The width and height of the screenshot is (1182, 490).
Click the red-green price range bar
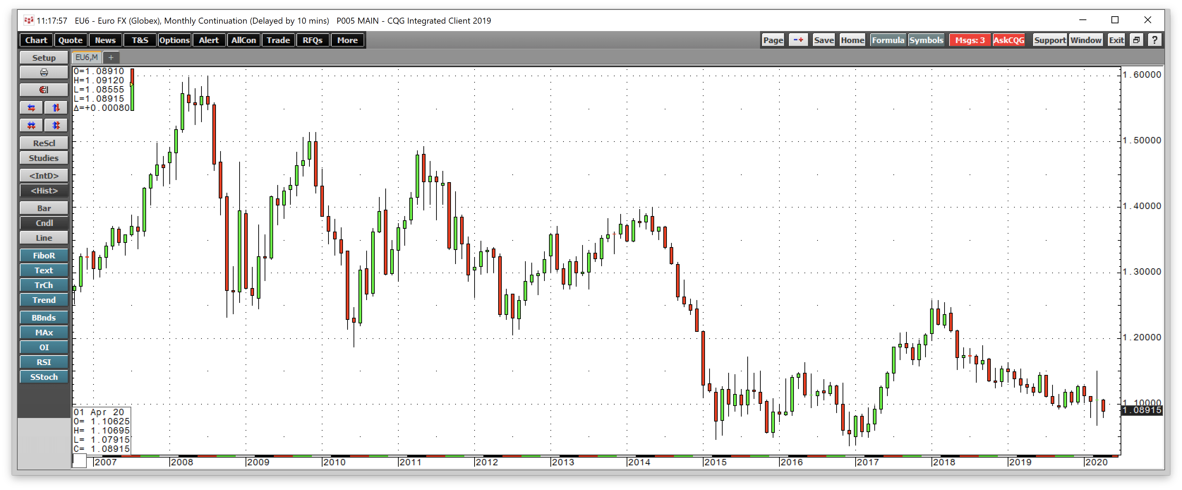[x=132, y=90]
